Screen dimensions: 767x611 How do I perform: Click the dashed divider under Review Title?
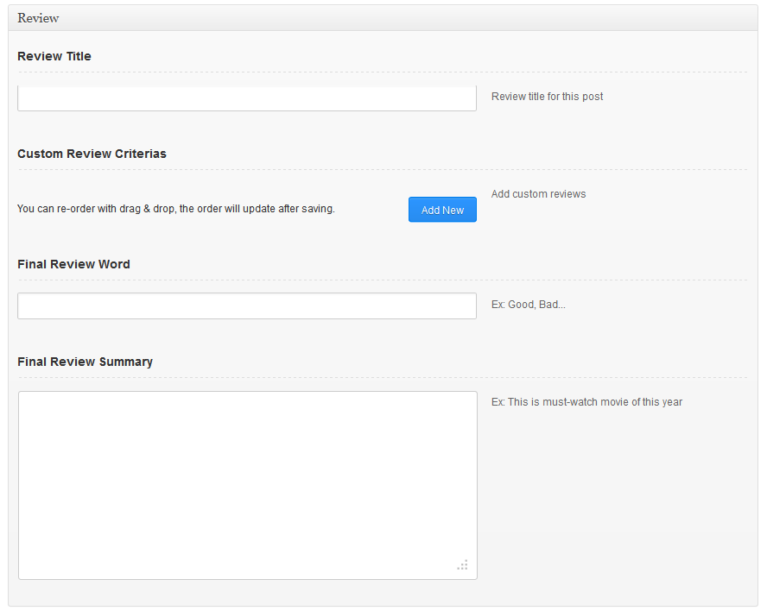click(x=383, y=72)
